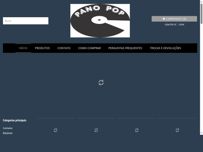
Task: Click the page vertical scrollbar thumb
Action: pos(201,14)
